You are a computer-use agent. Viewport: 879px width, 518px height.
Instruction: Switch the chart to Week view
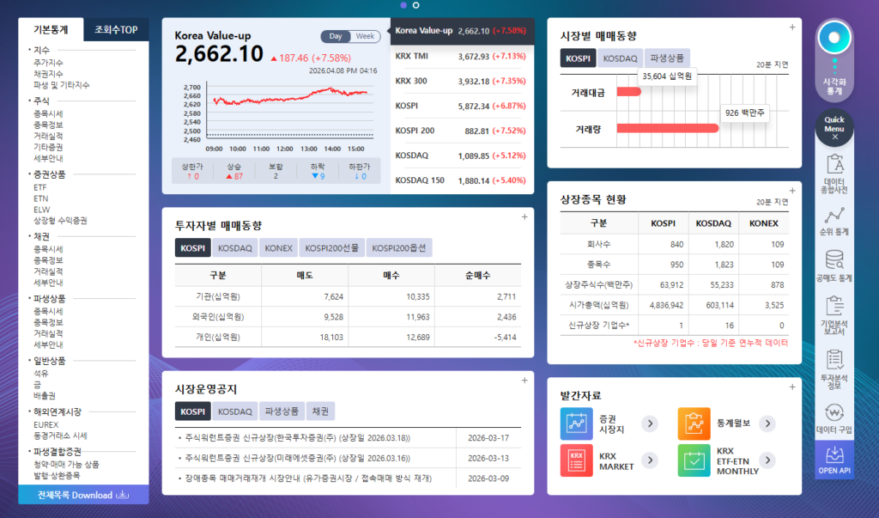pos(365,36)
